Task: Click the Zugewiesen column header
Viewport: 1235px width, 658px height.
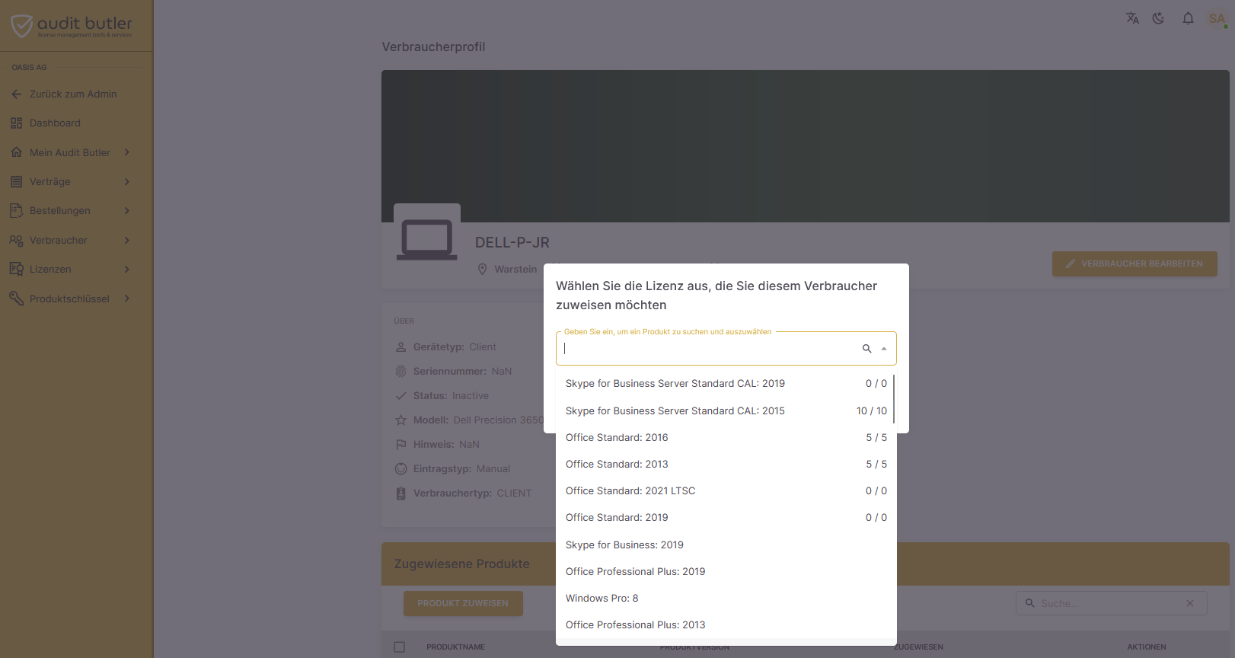Action: coord(918,647)
